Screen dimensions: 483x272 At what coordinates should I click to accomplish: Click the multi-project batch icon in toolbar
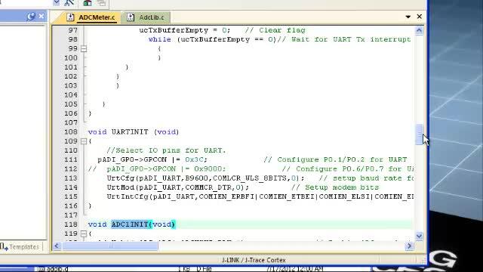click(101, 3)
